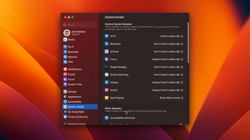Click the Search field in sidebar

click(x=80, y=24)
